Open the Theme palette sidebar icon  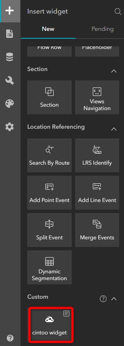(10, 104)
